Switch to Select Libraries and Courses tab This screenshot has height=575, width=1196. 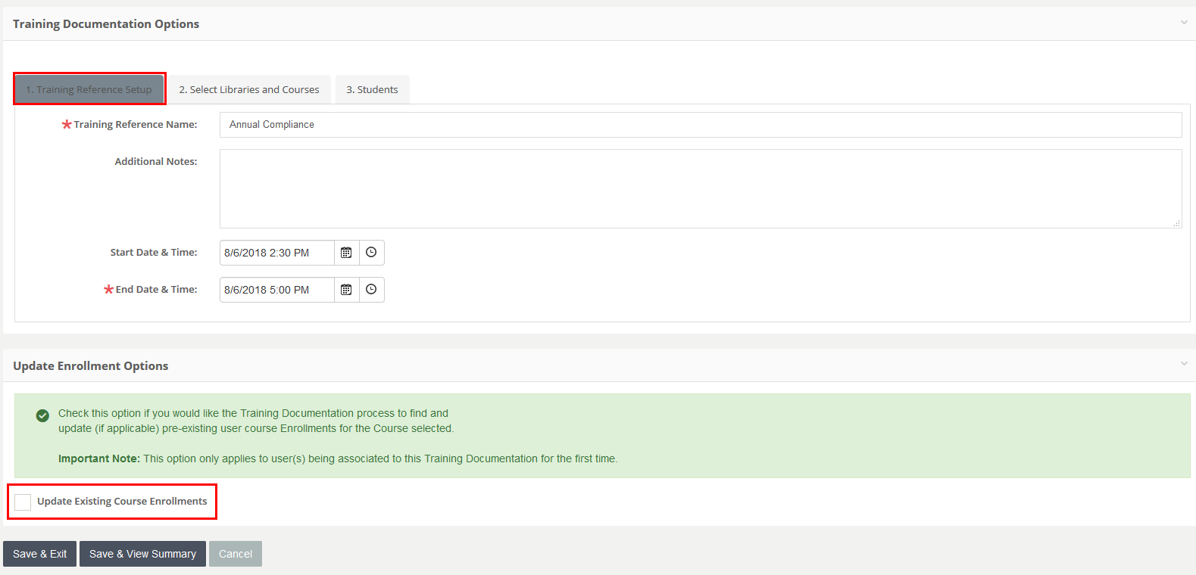coord(249,89)
